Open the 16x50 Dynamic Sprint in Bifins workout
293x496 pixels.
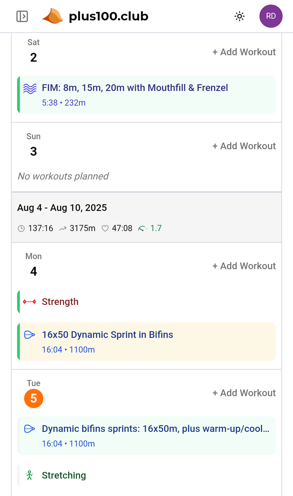point(107,335)
